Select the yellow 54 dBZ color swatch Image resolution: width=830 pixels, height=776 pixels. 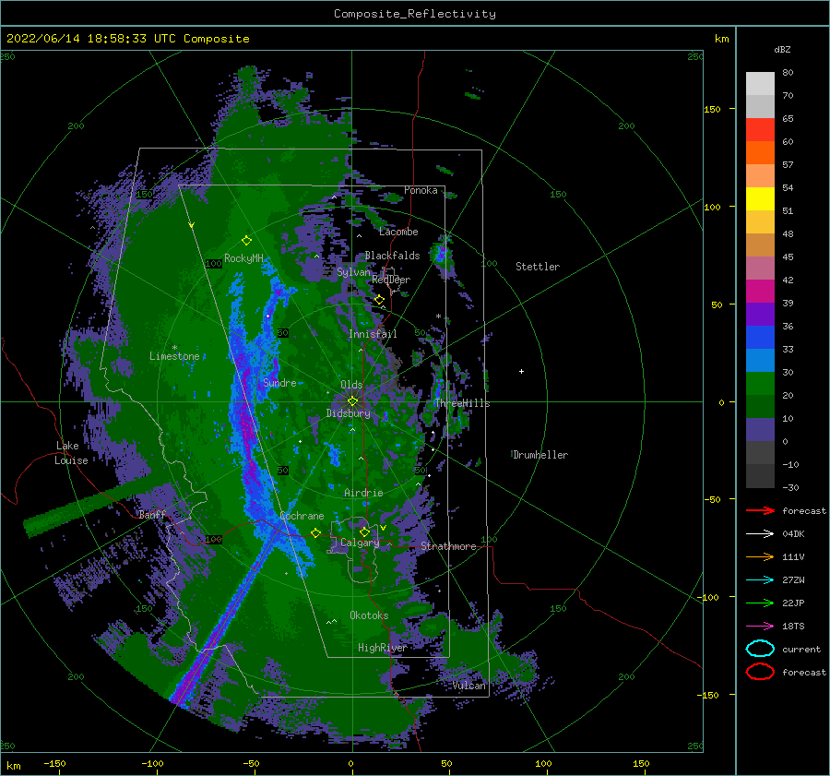pos(760,198)
